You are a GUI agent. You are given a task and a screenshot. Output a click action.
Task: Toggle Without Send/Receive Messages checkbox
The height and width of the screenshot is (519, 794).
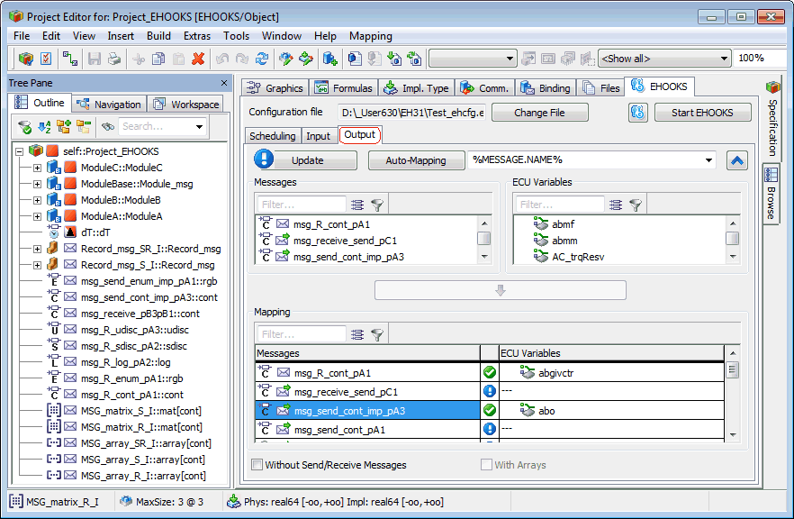click(257, 465)
